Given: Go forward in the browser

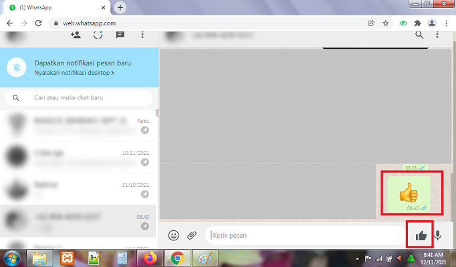Looking at the screenshot, I should pos(24,23).
